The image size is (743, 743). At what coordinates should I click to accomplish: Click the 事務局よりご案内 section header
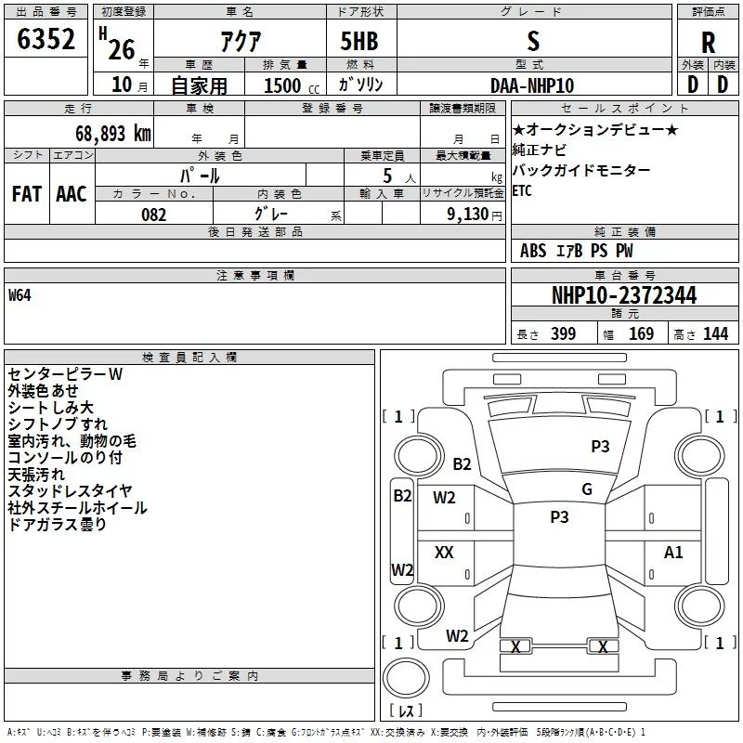pos(189,676)
